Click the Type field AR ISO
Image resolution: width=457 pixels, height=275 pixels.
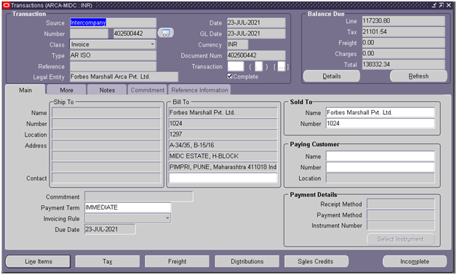pos(113,55)
